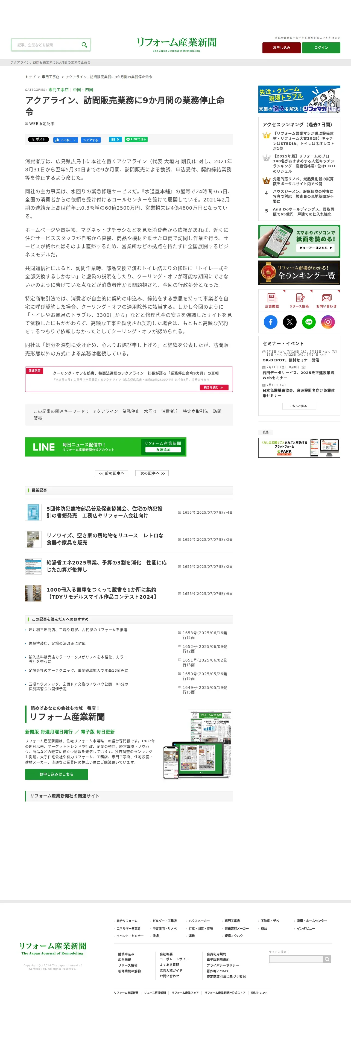Open the LINE social icon
The width and height of the screenshot is (351, 1053).
309,322
